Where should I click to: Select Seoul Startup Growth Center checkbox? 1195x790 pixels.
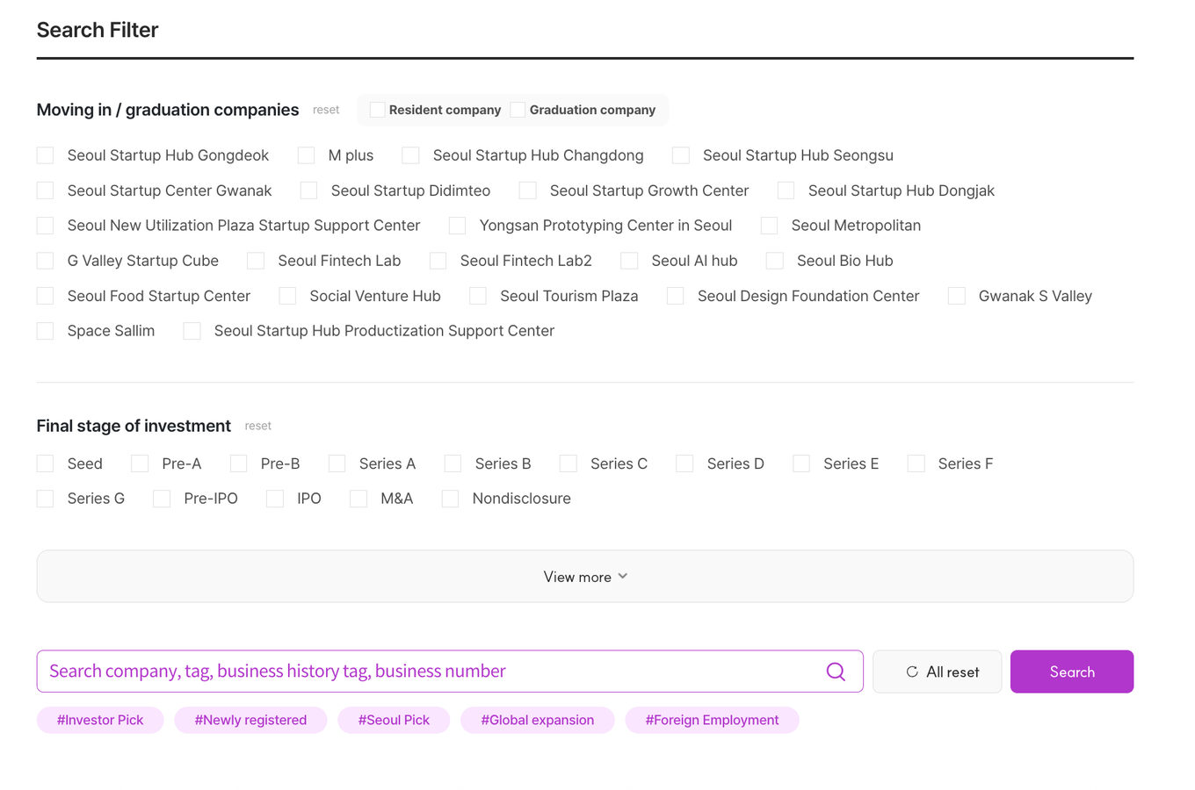(x=528, y=190)
